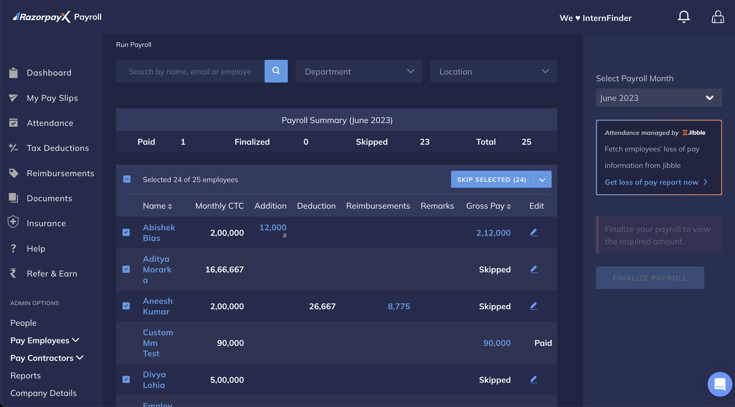Uncheck Divya Lohia row checkbox
The image size is (735, 407).
(126, 379)
